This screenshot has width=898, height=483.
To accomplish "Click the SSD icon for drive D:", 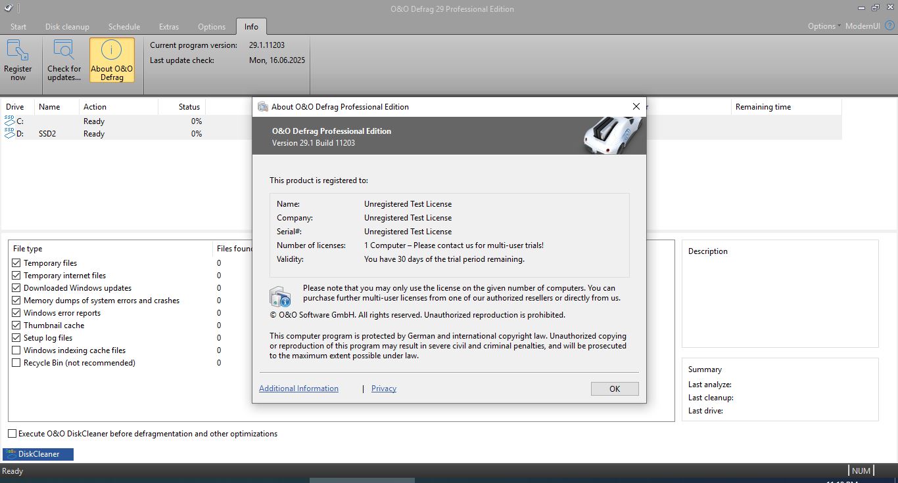I will coord(9,133).
